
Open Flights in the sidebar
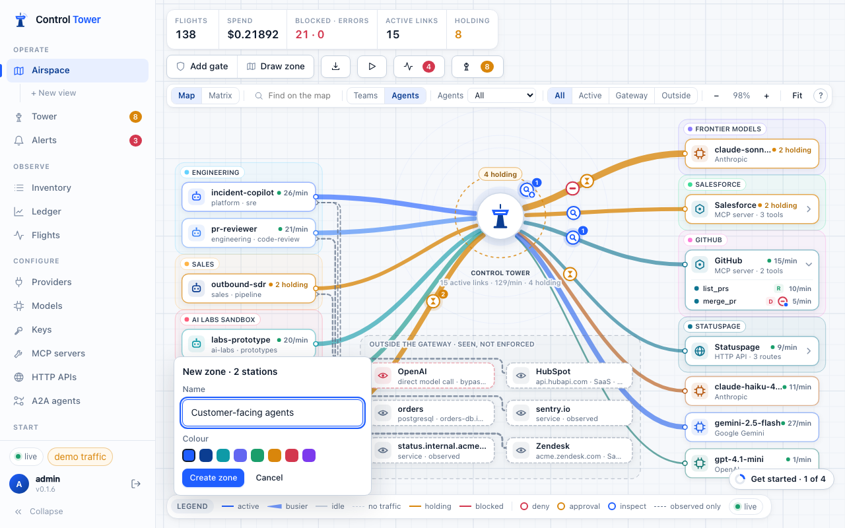pos(77,236)
